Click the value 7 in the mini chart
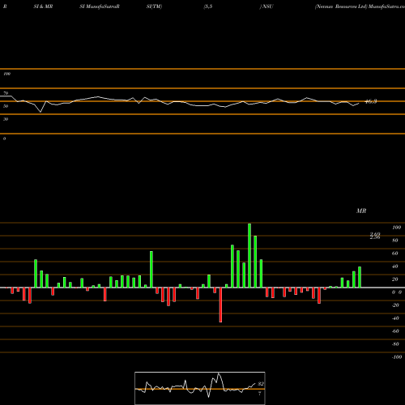 click(x=259, y=394)
